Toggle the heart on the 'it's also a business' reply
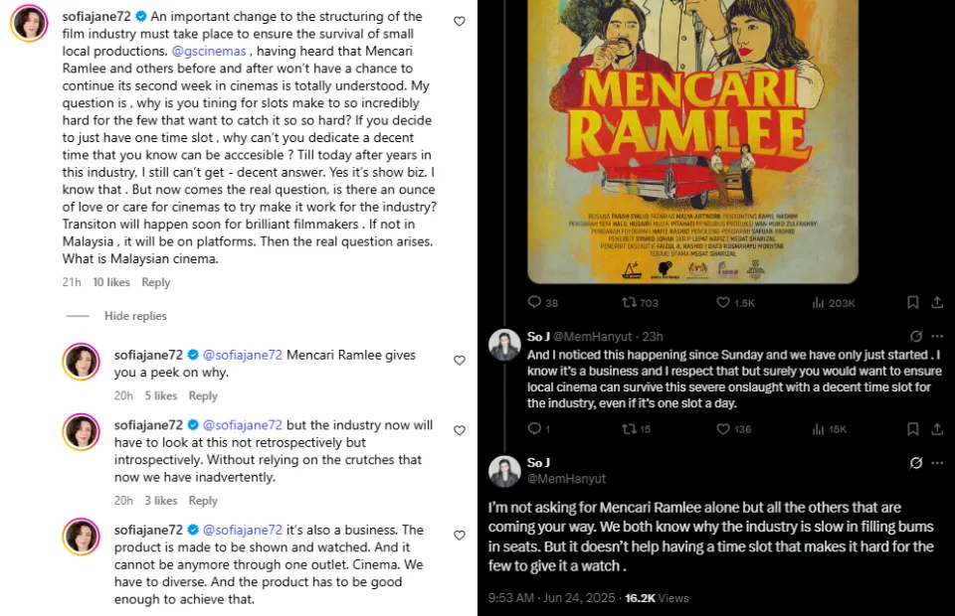This screenshot has height=616, width=955. click(460, 536)
